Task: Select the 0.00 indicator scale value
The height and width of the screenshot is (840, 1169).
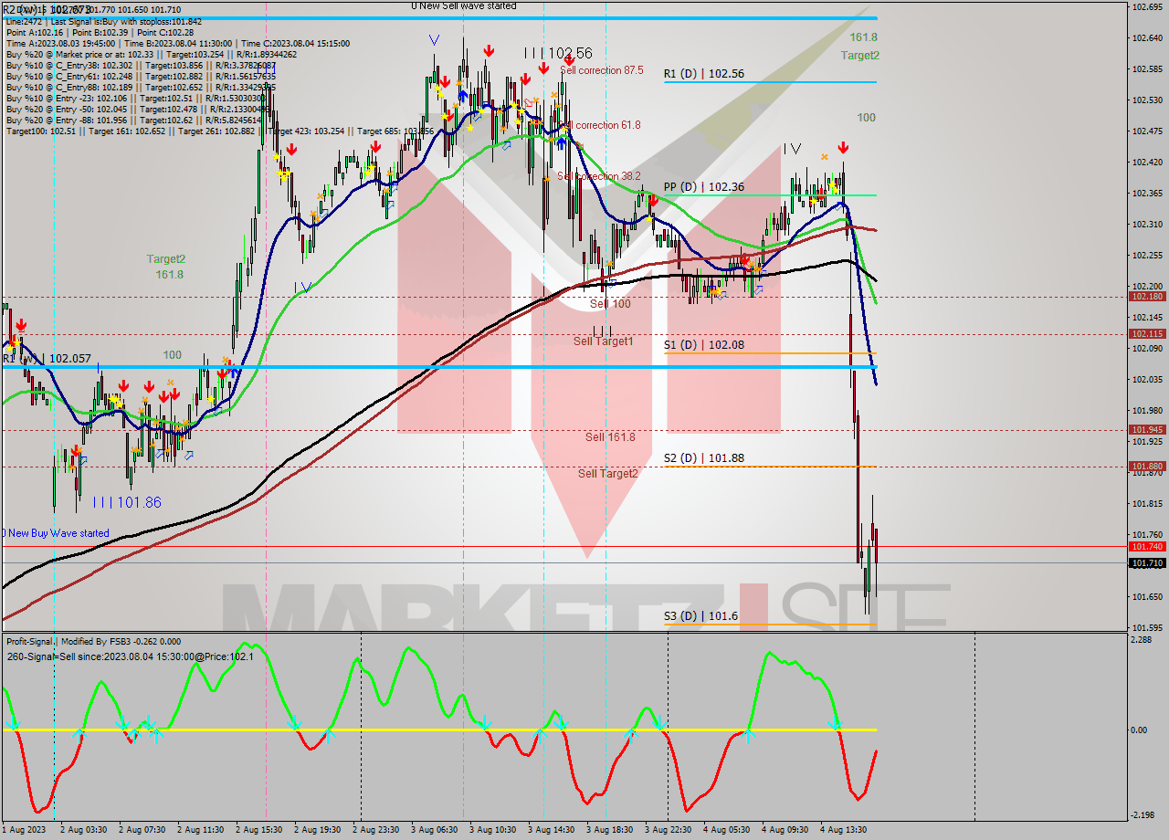Action: 1139,730
